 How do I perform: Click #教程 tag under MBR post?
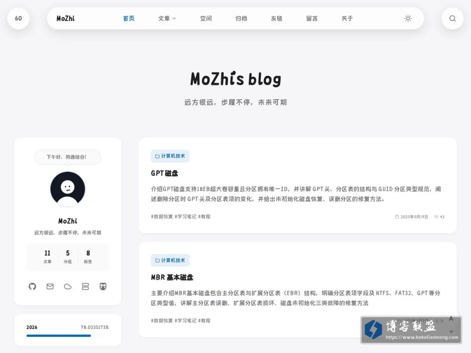click(204, 321)
